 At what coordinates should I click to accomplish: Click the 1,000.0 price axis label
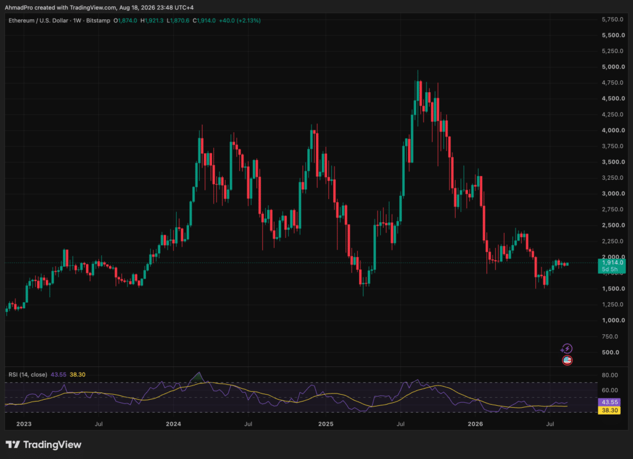tap(613, 320)
